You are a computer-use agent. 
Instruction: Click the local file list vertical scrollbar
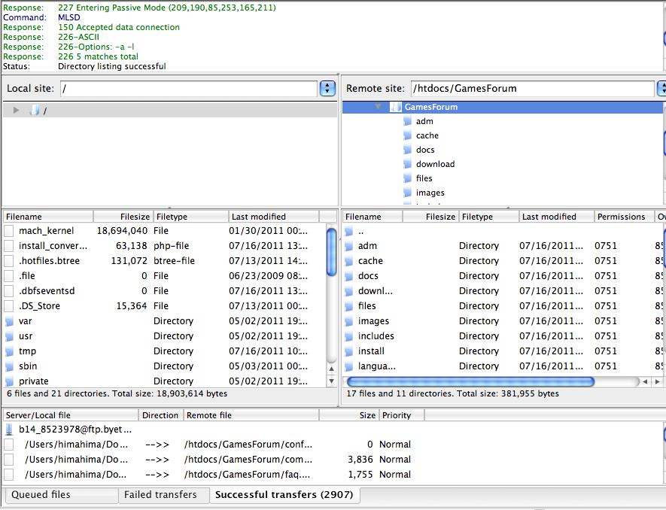pos(332,301)
